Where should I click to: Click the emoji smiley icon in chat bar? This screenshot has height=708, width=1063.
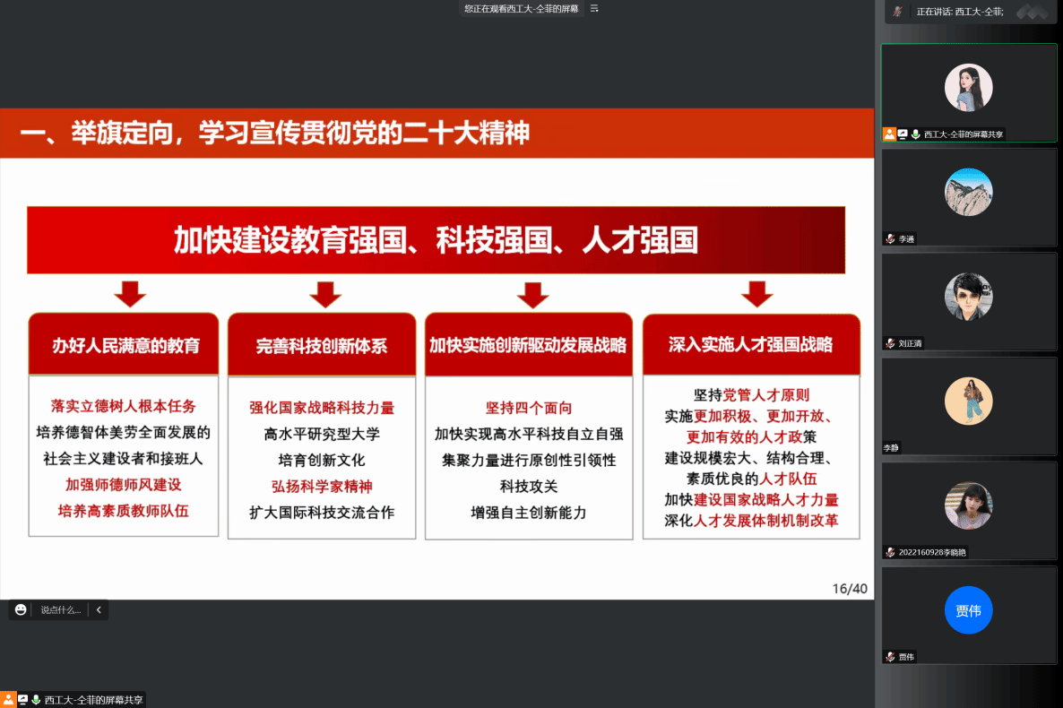[x=21, y=609]
